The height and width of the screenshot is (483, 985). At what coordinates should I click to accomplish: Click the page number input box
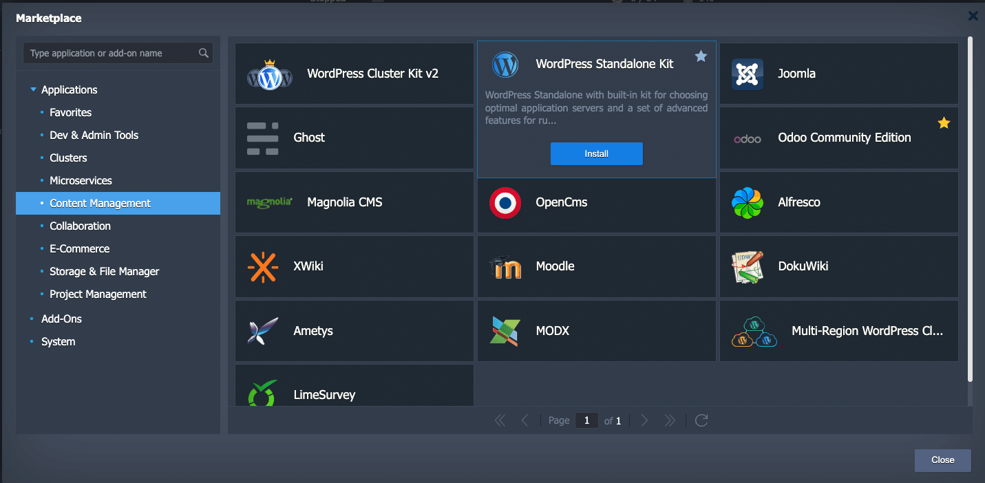pyautogui.click(x=586, y=420)
